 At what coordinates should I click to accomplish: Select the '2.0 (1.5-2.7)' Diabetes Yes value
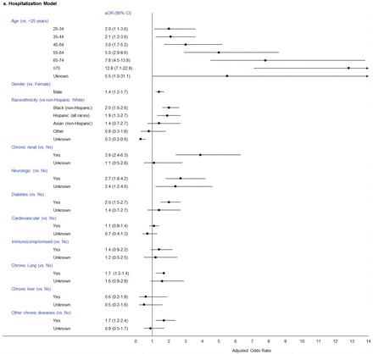pos(116,202)
